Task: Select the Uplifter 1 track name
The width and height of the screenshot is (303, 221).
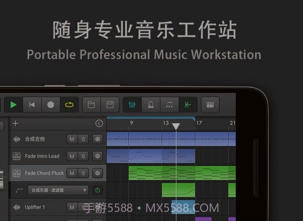Action: pos(34,207)
